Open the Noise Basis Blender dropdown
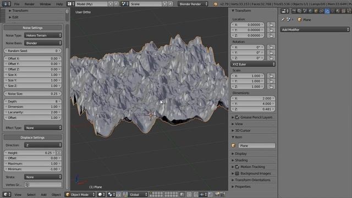Image resolution: width=352 pixels, height=198 pixels. point(43,43)
